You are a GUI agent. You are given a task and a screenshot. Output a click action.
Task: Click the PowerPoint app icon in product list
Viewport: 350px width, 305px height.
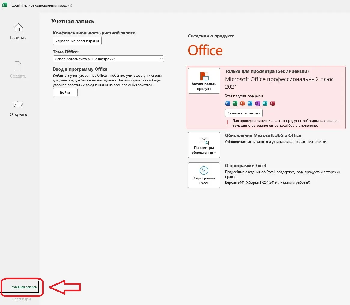(x=242, y=103)
